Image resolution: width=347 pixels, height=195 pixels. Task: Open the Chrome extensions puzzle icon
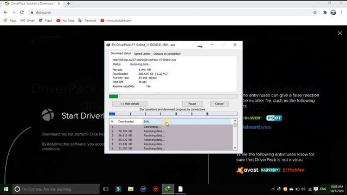pyautogui.click(x=325, y=12)
